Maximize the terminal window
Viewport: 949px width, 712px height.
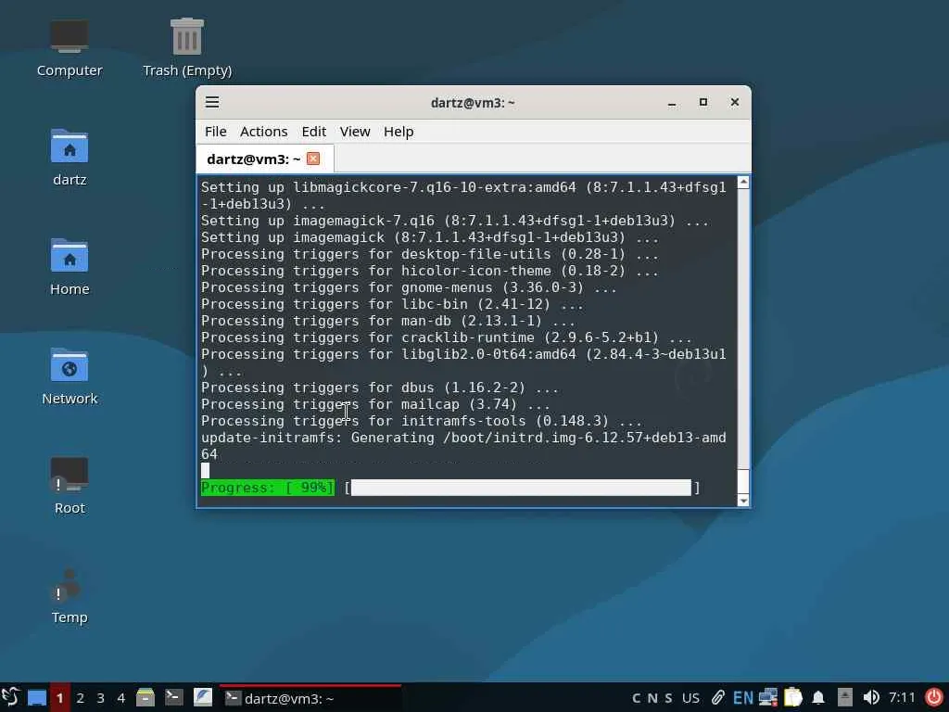pyautogui.click(x=703, y=102)
